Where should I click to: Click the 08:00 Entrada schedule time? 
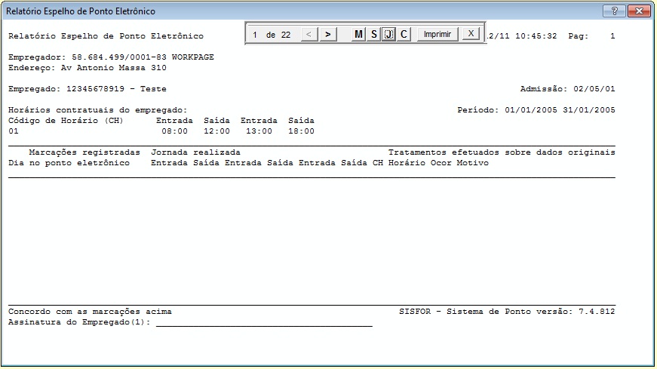pyautogui.click(x=175, y=131)
